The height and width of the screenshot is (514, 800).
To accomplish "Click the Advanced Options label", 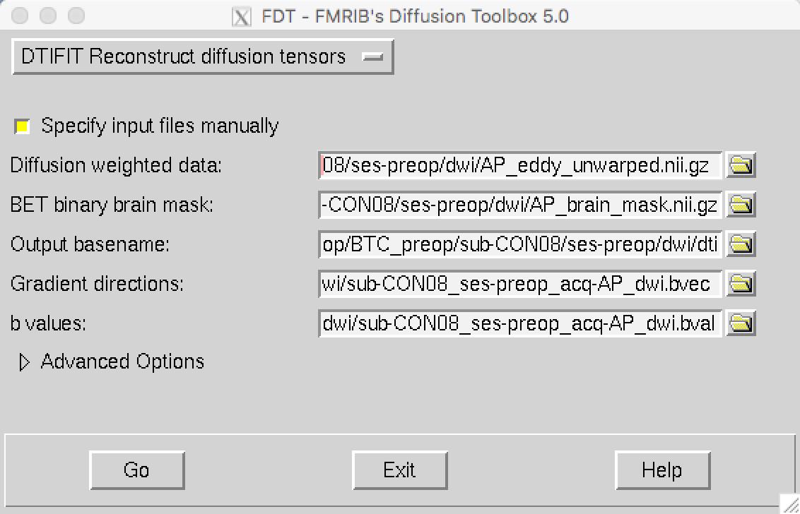I will 122,361.
